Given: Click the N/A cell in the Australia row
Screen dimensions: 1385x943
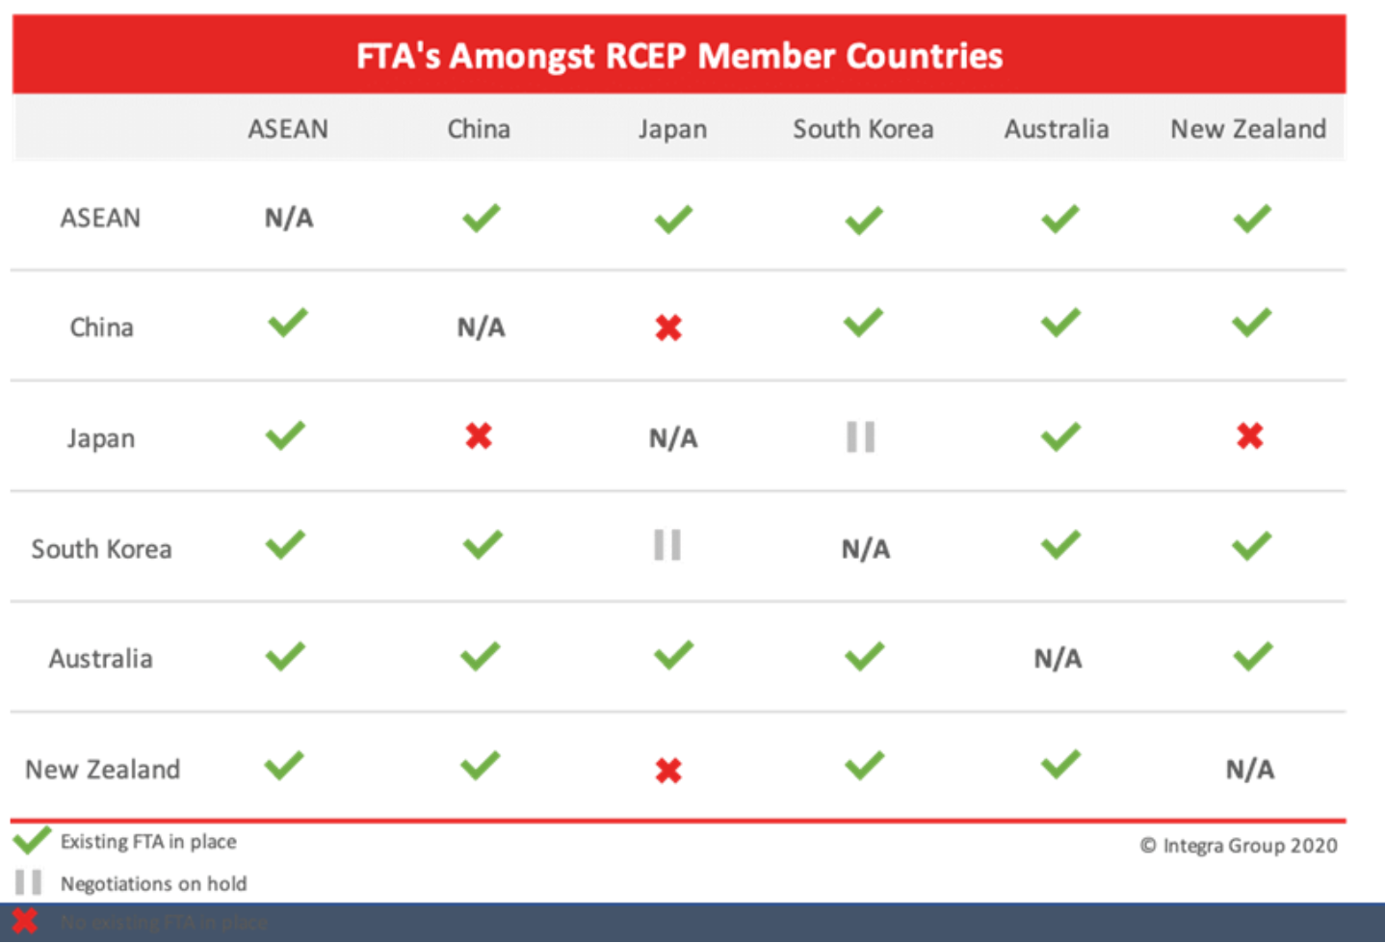Looking at the screenshot, I should tap(1058, 659).
